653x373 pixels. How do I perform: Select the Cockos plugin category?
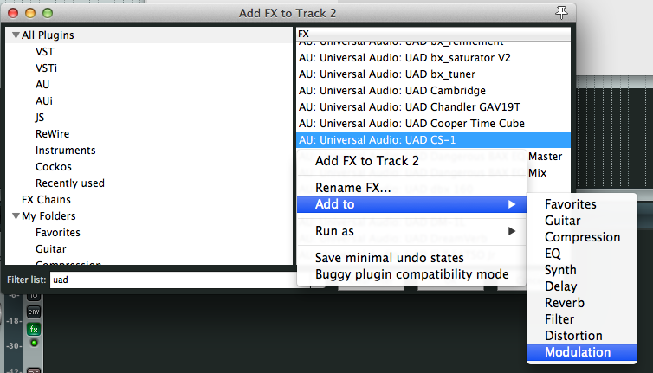coord(54,166)
